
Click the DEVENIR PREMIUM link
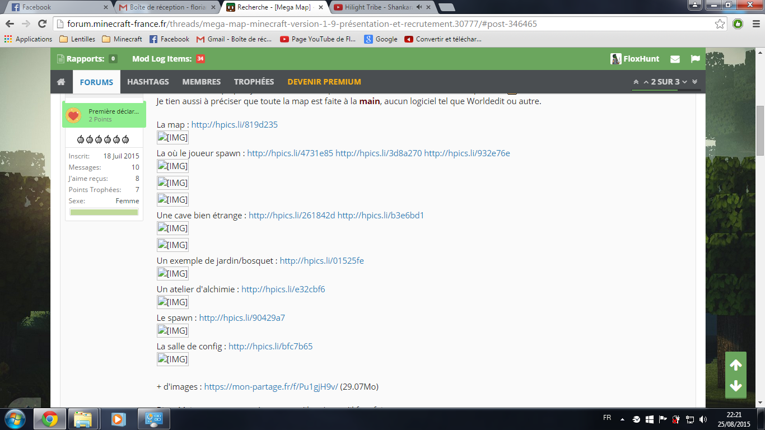[324, 82]
